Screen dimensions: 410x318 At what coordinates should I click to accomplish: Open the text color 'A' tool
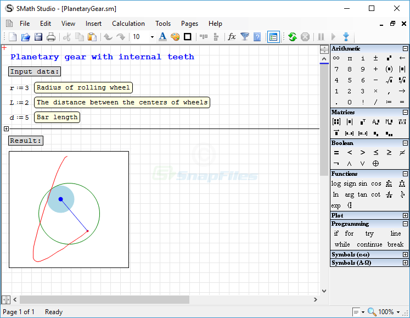[x=162, y=37]
